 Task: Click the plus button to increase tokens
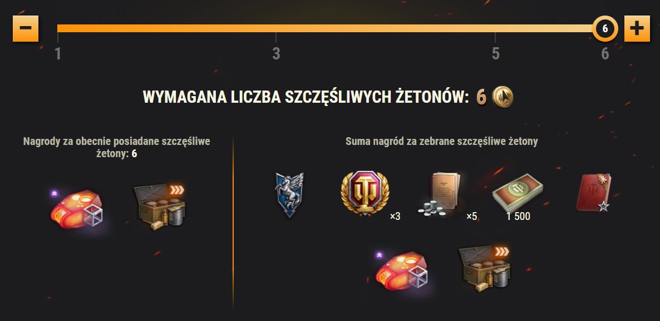(637, 28)
